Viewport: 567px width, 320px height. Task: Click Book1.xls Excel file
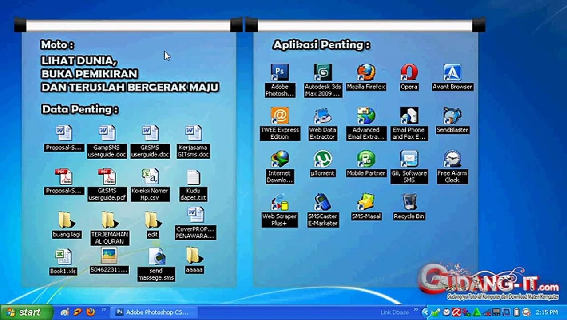click(x=63, y=262)
